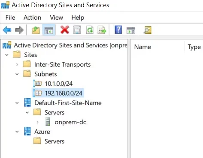Image resolution: width=203 pixels, height=158 pixels.
Task: Collapse the Azure site node
Action: coord(17,132)
